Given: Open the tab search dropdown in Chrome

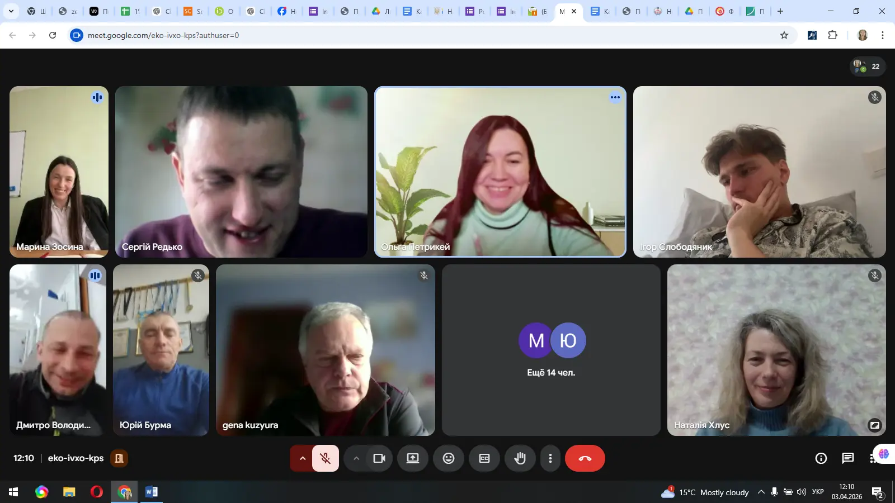Looking at the screenshot, I should click(11, 11).
